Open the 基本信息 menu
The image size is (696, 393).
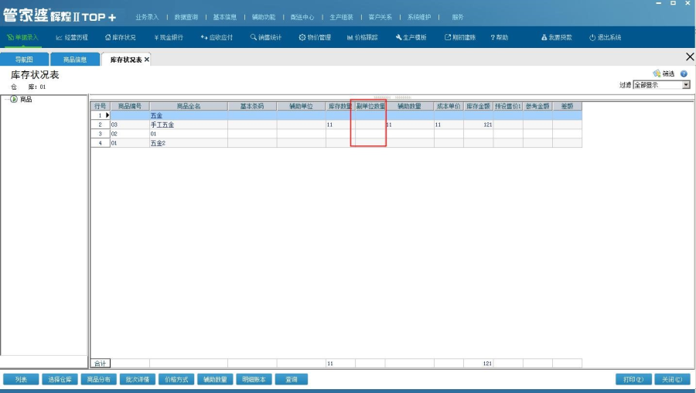click(x=225, y=16)
